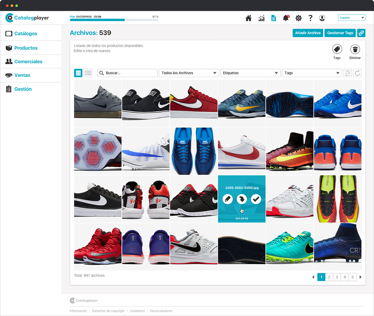Screen dimensions: 374x316
Task: Select the white Cortez red swoosh thumbnail
Action: (x=242, y=151)
